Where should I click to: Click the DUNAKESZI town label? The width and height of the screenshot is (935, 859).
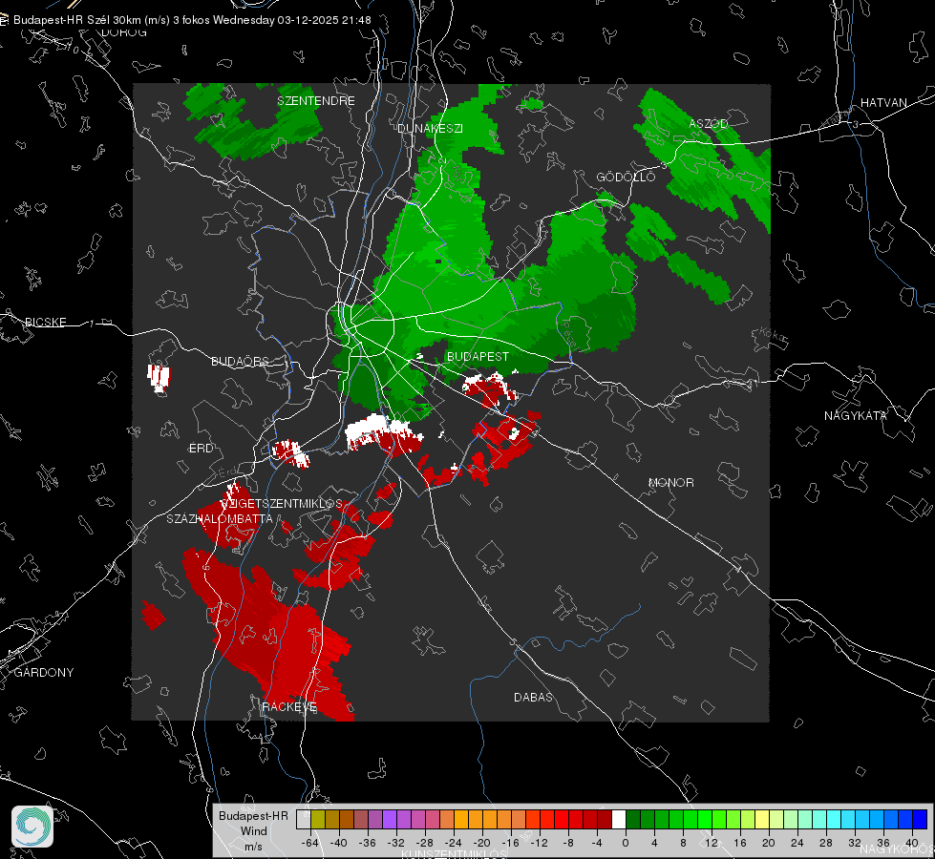coord(430,129)
